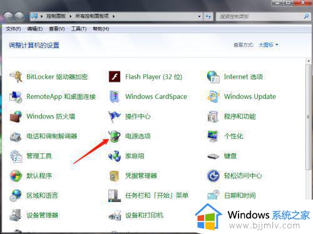Screen dimensions: 313x234
Task: Open the 任务栏和「开始」菜单 icon
Action: point(115,196)
